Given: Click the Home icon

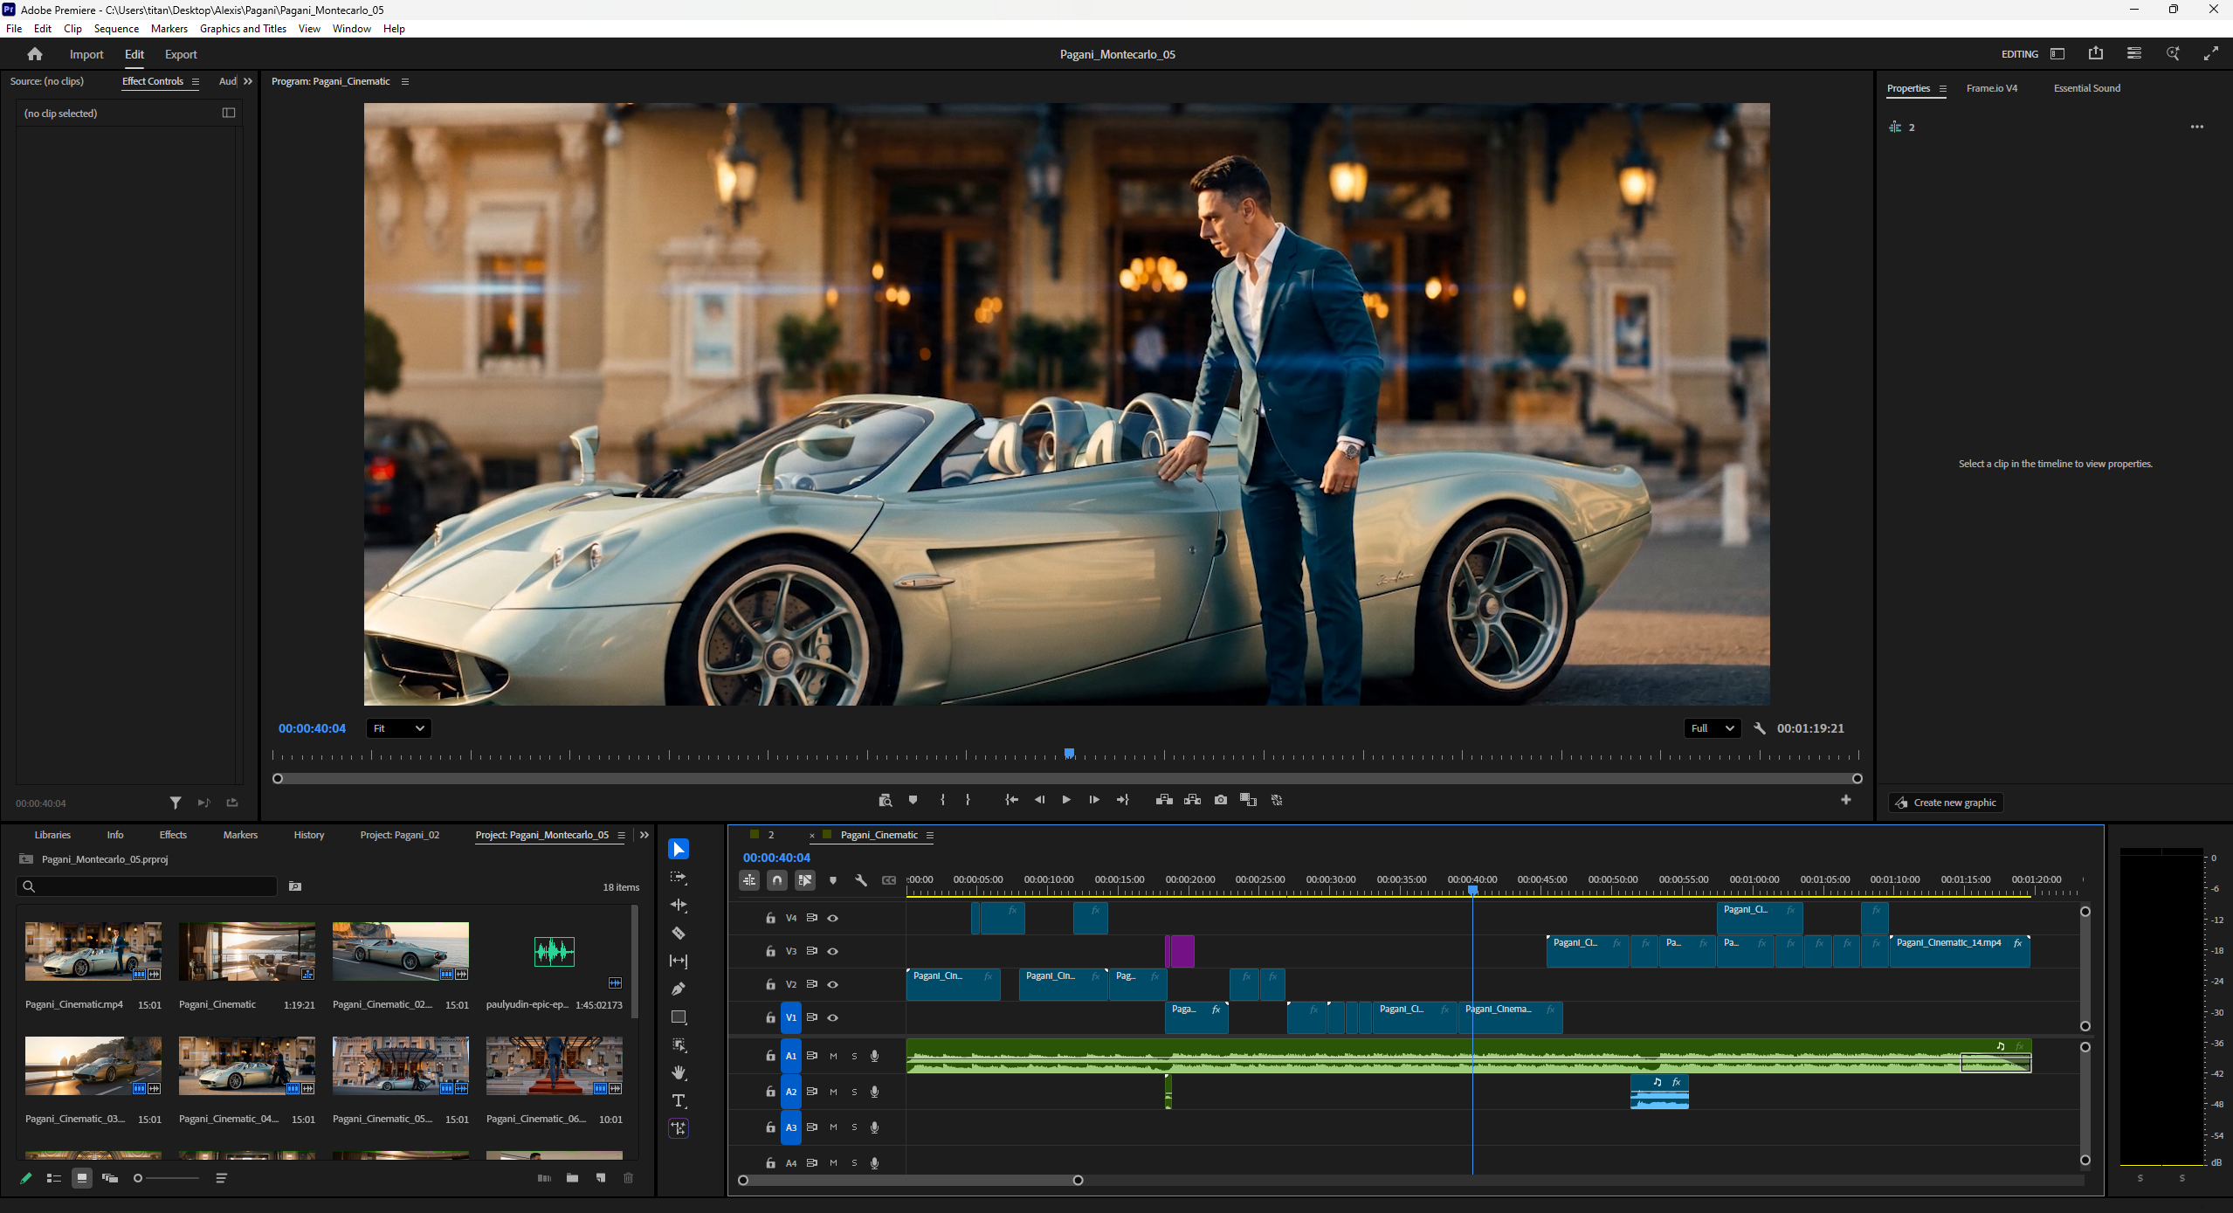Looking at the screenshot, I should coord(35,54).
